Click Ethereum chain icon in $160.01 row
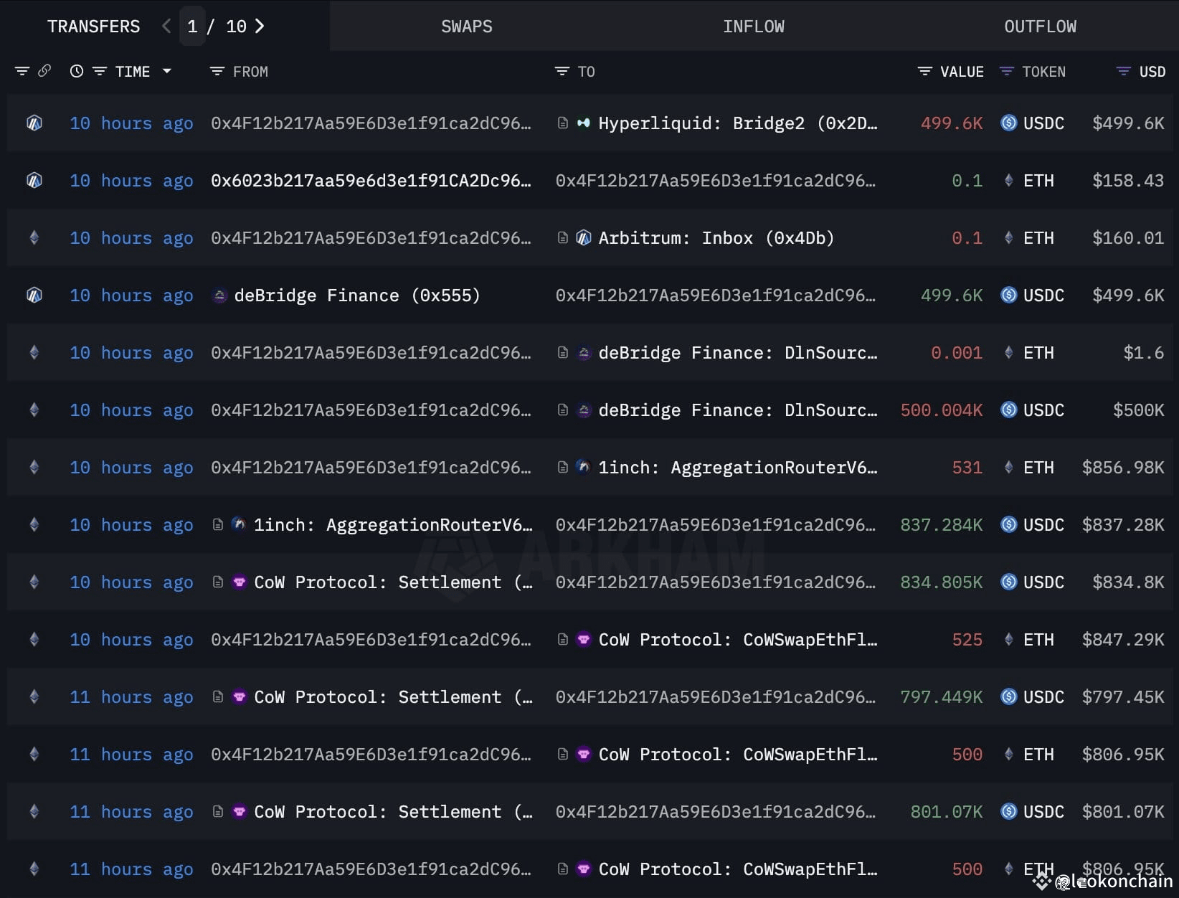The height and width of the screenshot is (898, 1179). [x=34, y=237]
